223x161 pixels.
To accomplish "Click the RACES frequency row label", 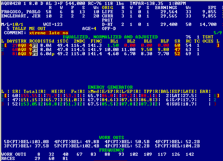I will coord(8,159).
